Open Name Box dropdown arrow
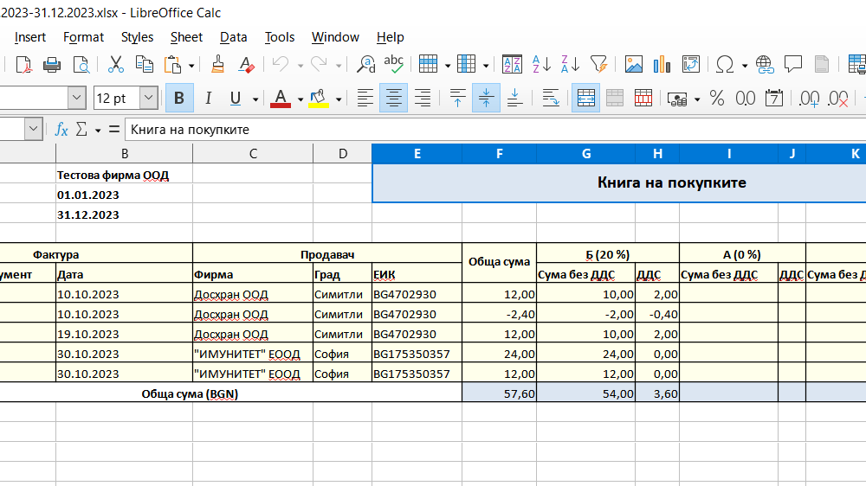Image resolution: width=866 pixels, height=486 pixels. [x=34, y=130]
